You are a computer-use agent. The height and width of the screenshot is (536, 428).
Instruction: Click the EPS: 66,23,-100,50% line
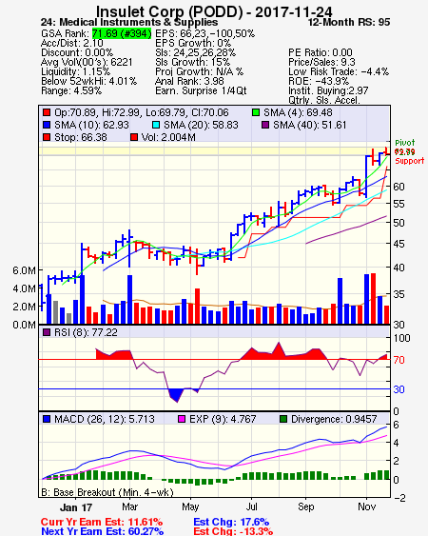(204, 33)
